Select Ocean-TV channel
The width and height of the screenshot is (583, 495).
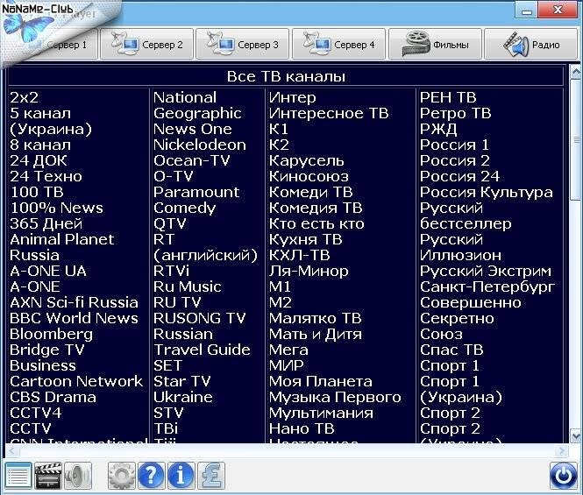(x=192, y=160)
